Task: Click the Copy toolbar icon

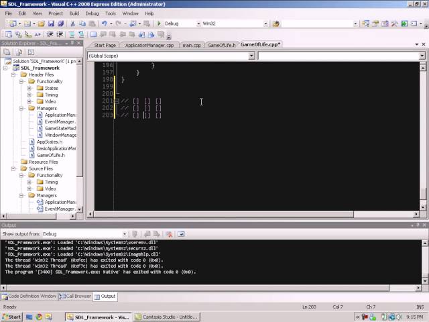Action: coord(82,23)
